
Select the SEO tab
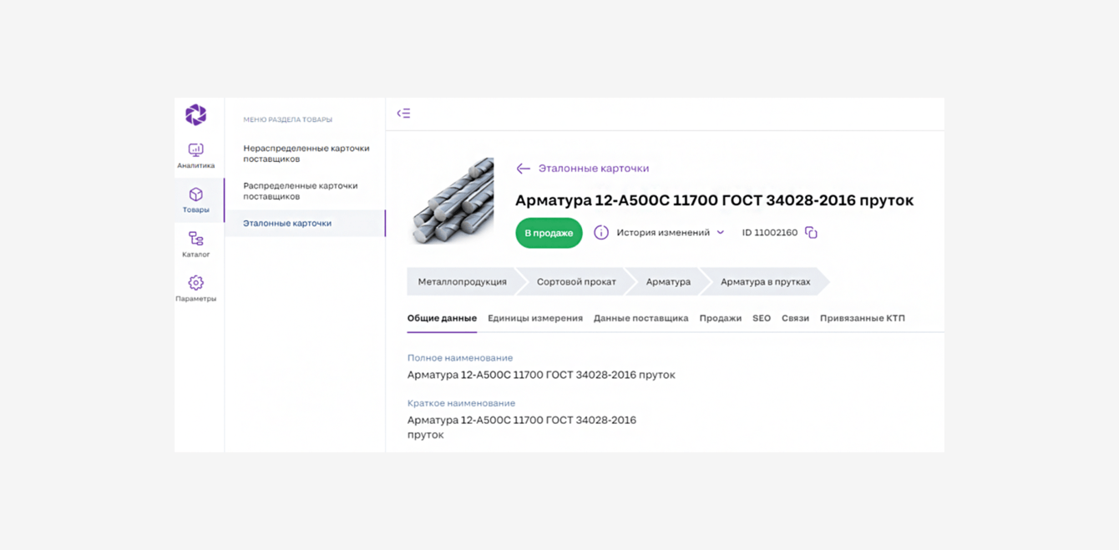coord(762,318)
